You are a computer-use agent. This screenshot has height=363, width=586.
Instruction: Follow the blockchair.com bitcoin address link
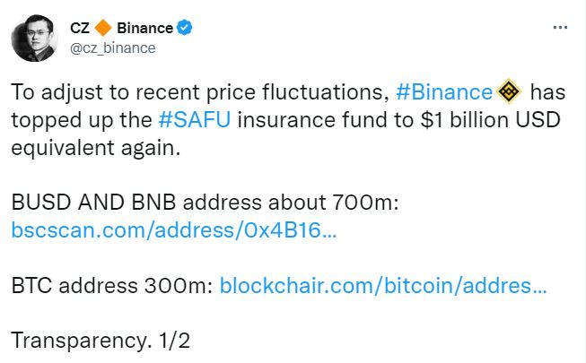(382, 286)
